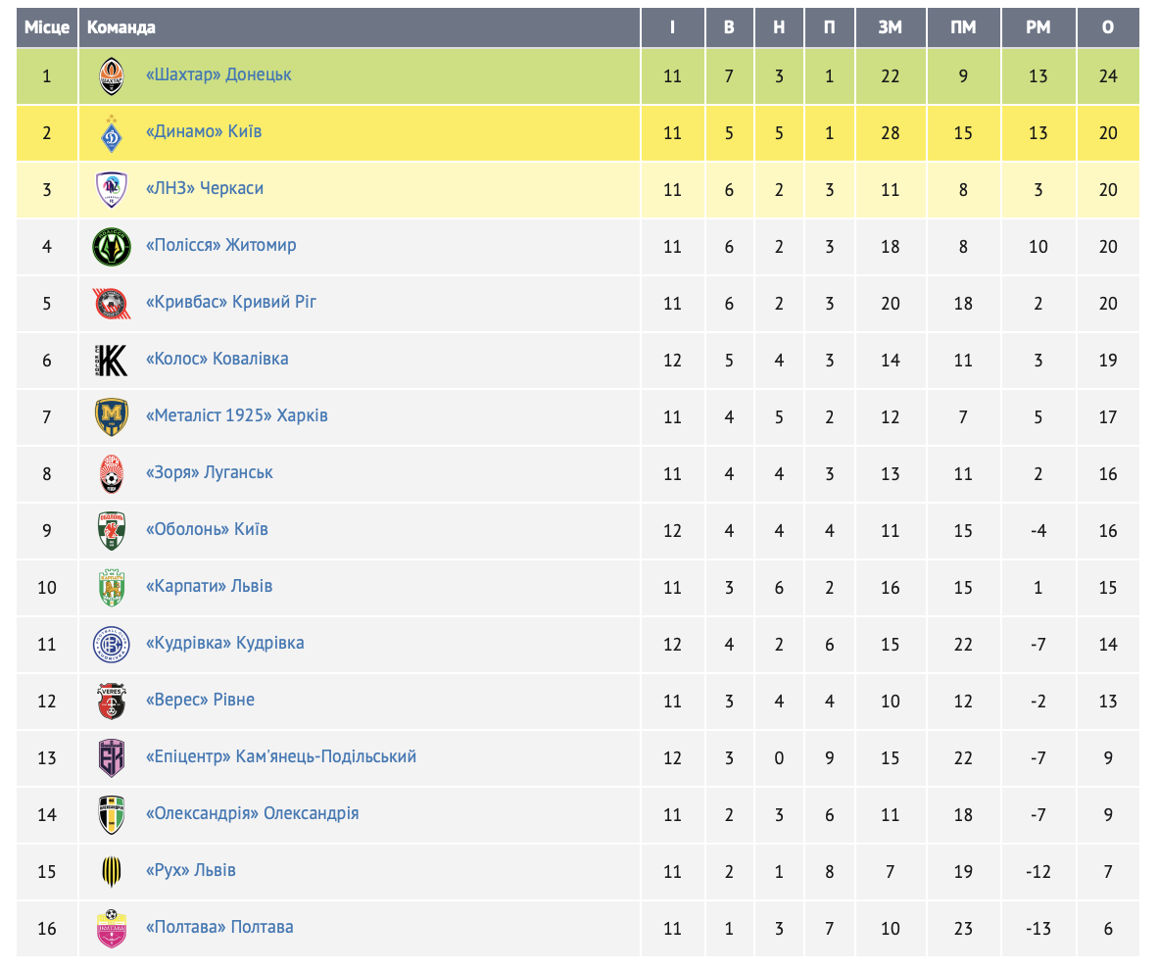Click the Команда column header
The image size is (1158, 970).
tap(121, 27)
